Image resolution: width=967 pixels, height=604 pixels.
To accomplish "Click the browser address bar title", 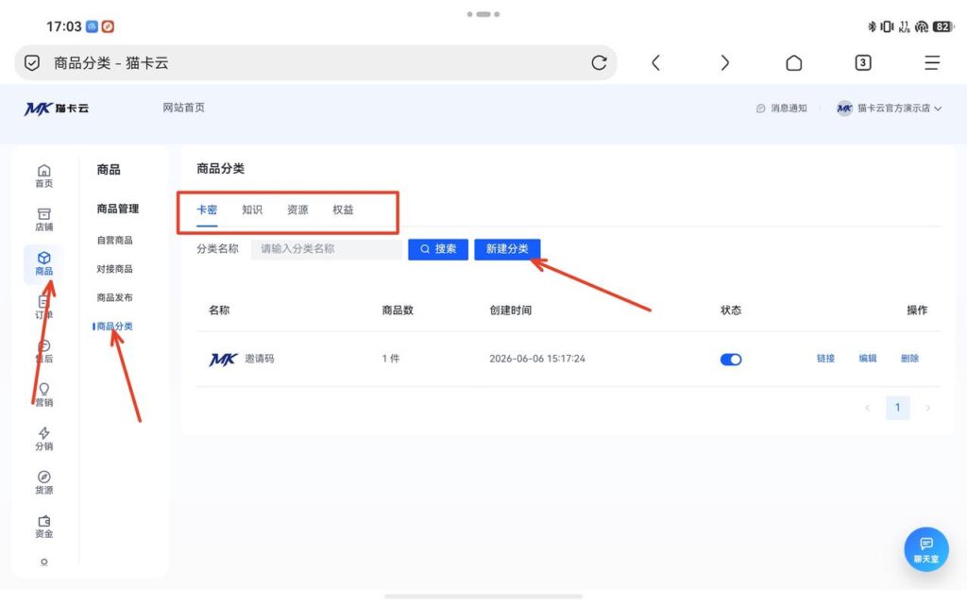I will pyautogui.click(x=111, y=63).
